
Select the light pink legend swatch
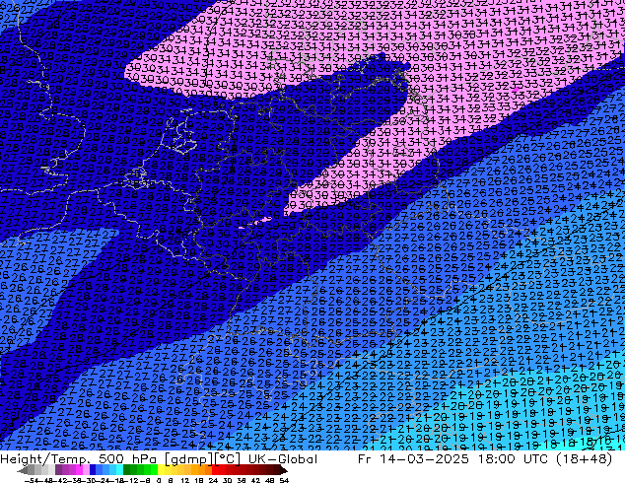pyautogui.click(x=86, y=470)
